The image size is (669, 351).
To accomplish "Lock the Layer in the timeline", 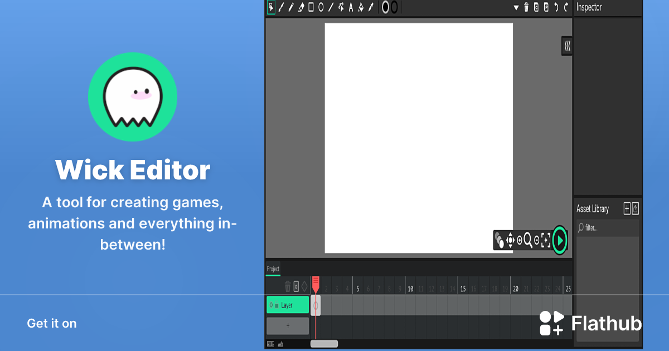I will (x=277, y=305).
